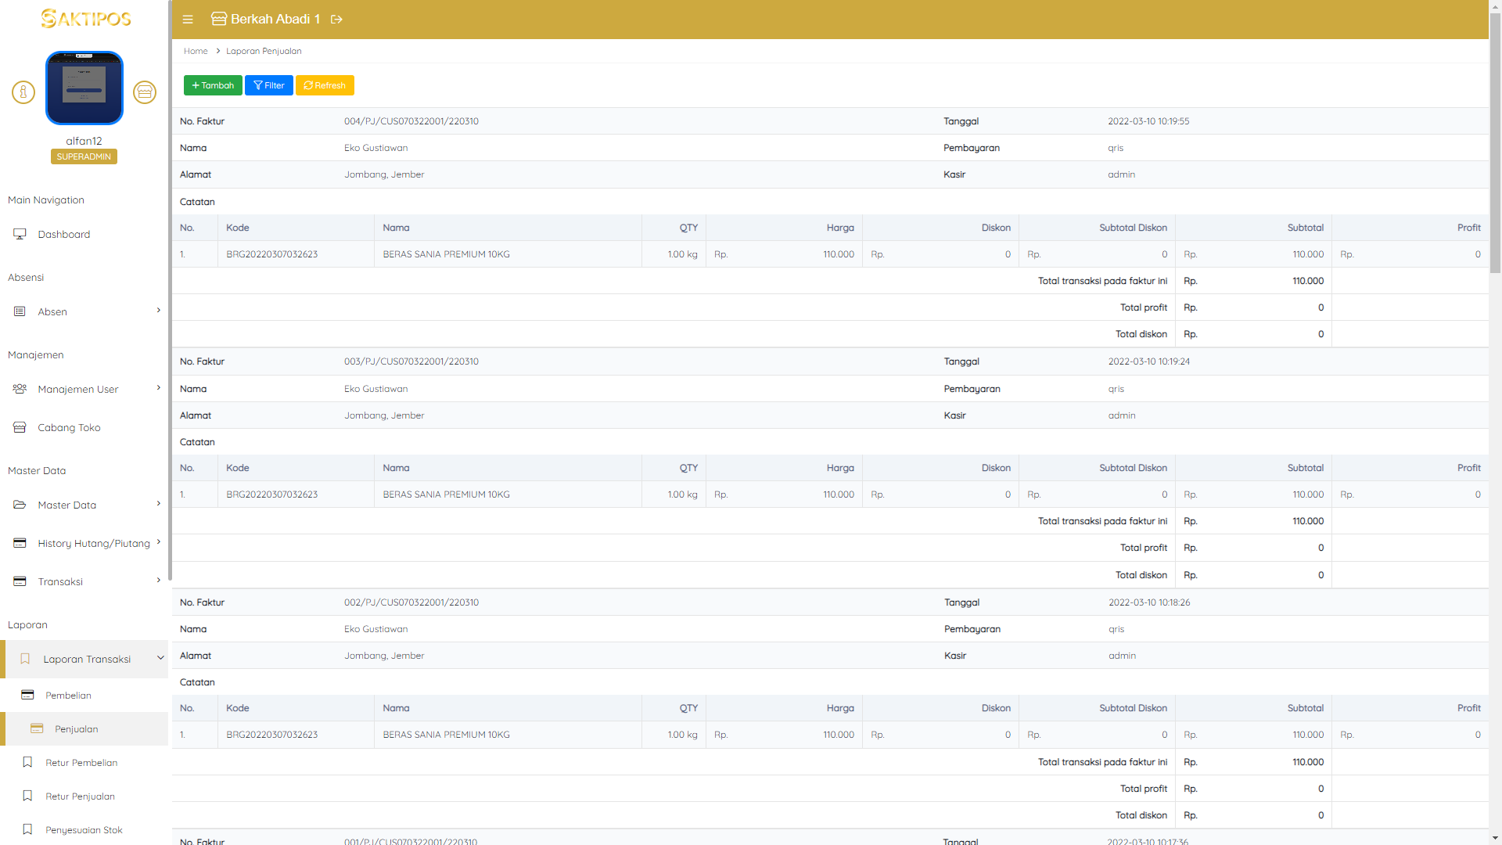The image size is (1502, 845).
Task: Click the hamburger menu icon in header
Action: 188,20
